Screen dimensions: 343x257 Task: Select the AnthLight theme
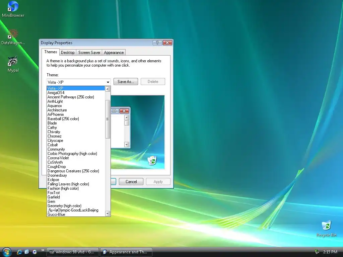point(76,101)
